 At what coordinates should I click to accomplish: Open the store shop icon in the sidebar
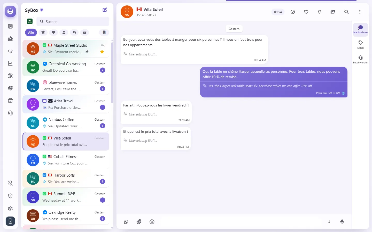(x=10, y=101)
